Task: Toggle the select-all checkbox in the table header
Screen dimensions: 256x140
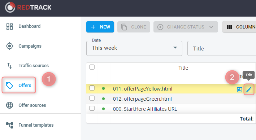Action: (x=92, y=67)
